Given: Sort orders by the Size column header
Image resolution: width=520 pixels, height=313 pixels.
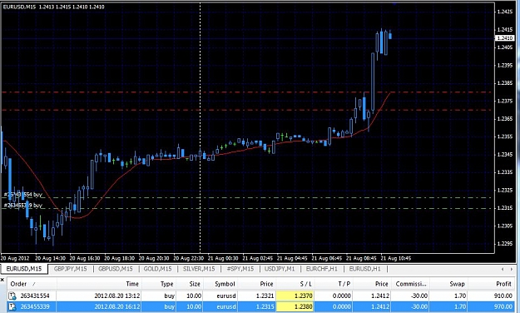Looking at the screenshot, I should pos(190,284).
